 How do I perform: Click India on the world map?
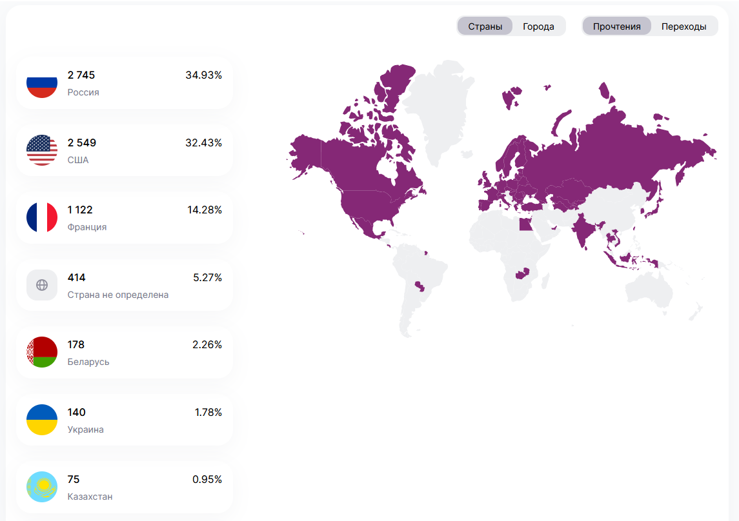point(583,230)
